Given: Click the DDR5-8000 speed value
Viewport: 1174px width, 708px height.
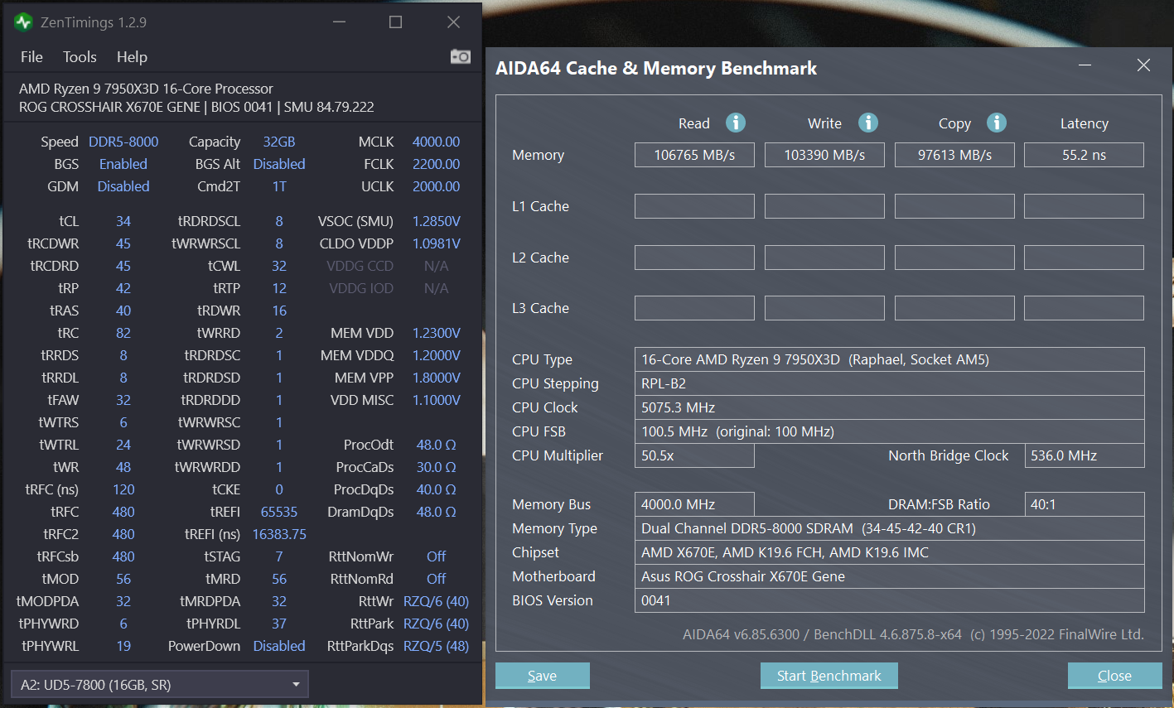Looking at the screenshot, I should click(x=123, y=142).
